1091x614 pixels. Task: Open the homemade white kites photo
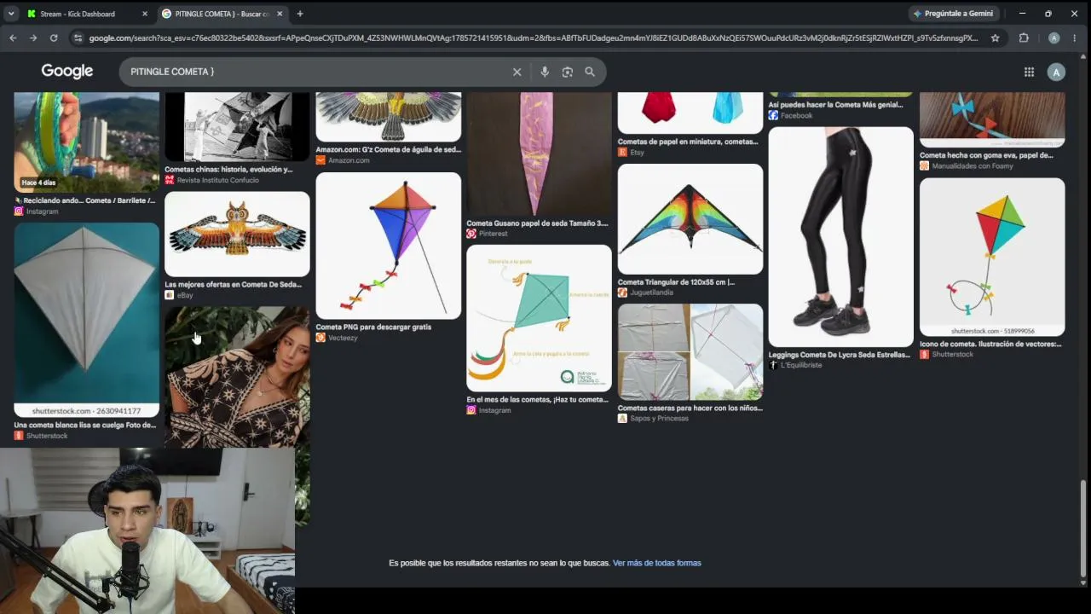pyautogui.click(x=690, y=352)
